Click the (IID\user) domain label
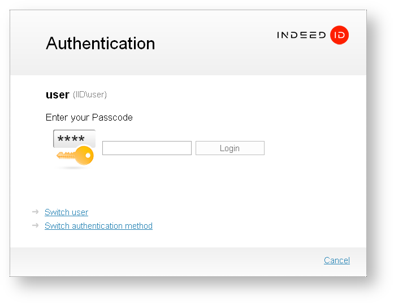The height and width of the screenshot is (304, 394). pos(90,95)
